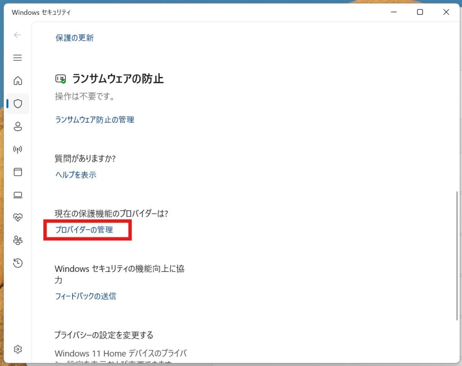Open Protection history clock icon
Screen dimensions: 462x366
pyautogui.click(x=18, y=263)
